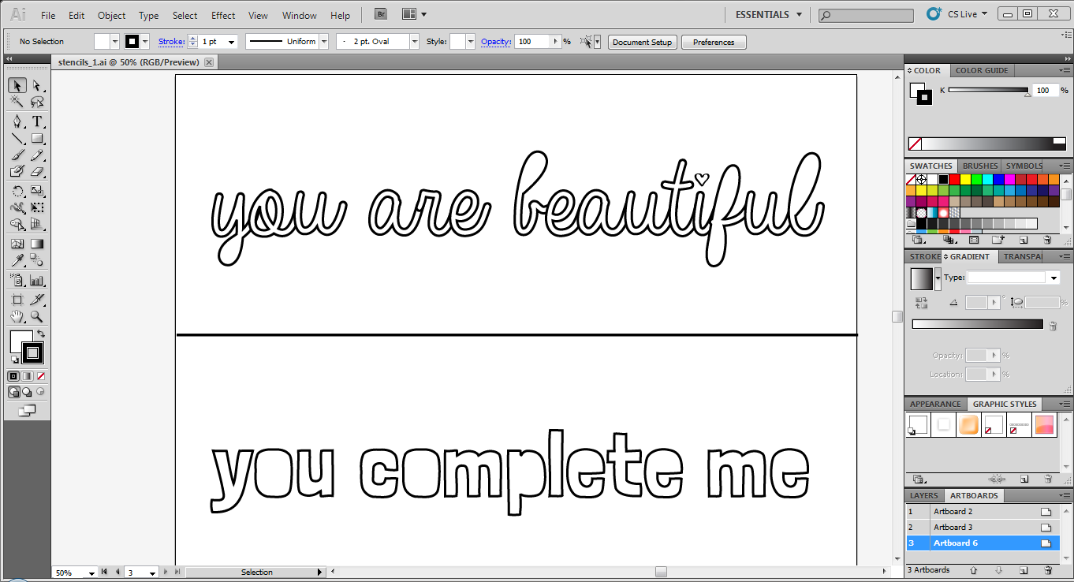The image size is (1074, 582).
Task: Select the Direct Selection tool
Action: [37, 85]
